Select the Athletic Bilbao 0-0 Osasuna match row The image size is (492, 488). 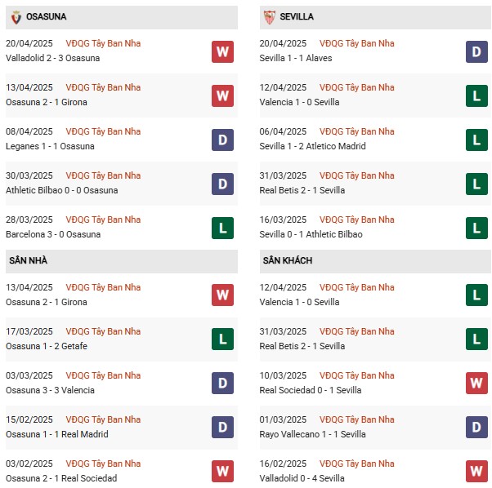(122, 184)
